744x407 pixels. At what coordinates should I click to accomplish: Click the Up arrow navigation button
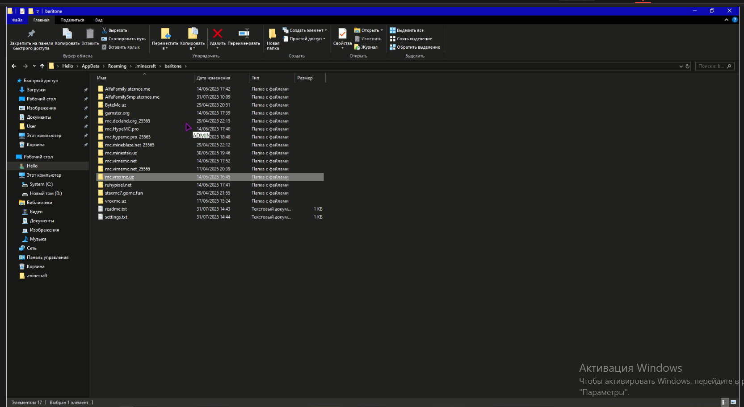[x=42, y=66]
